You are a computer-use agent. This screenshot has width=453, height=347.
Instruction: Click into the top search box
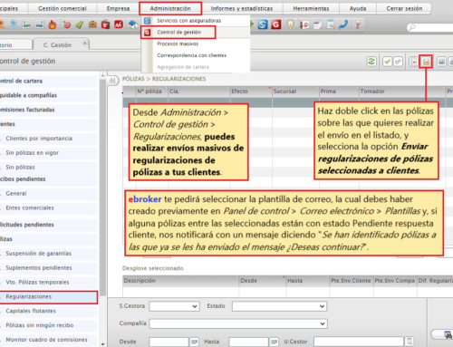430,27
